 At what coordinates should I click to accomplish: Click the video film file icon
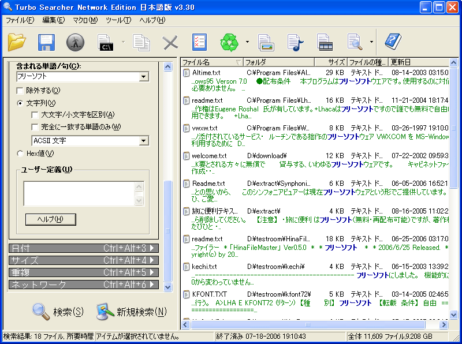click(325, 43)
